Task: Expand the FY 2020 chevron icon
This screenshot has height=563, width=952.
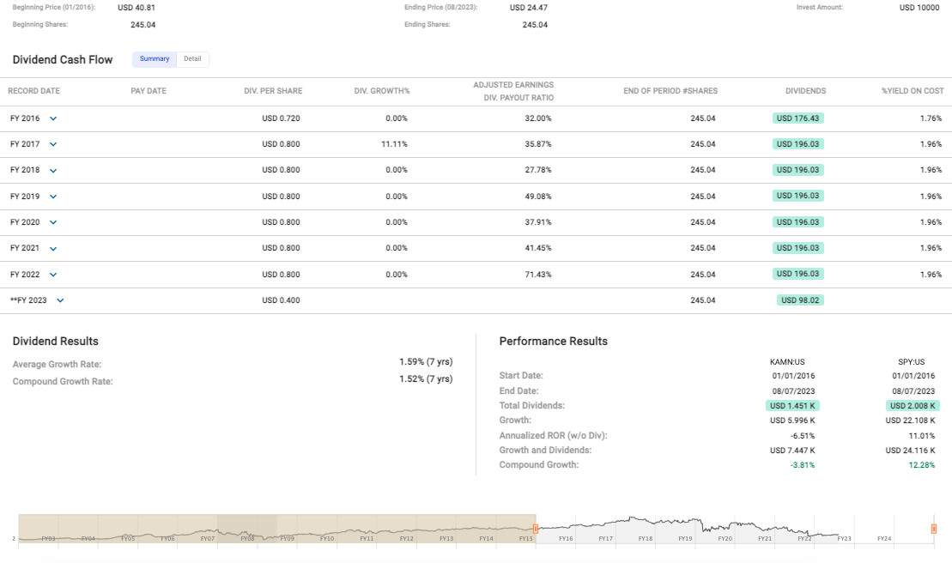Action: [x=53, y=221]
